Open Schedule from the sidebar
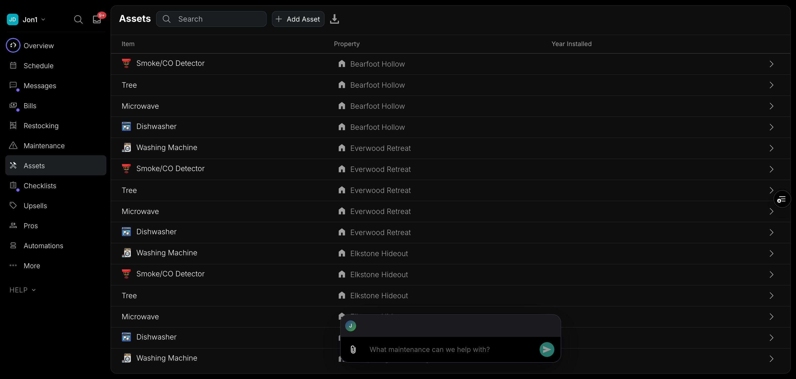Viewport: 796px width, 379px height. coord(38,66)
